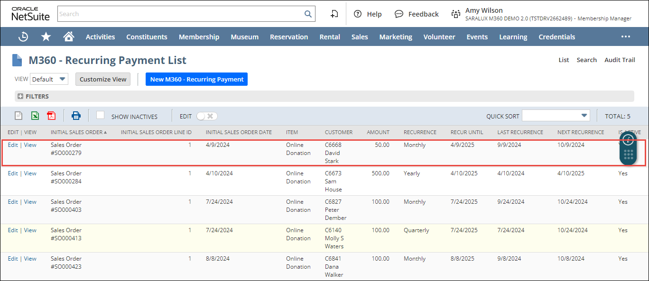The image size is (649, 281).
Task: Click New M360 - Recurring Payment button
Action: 196,79
